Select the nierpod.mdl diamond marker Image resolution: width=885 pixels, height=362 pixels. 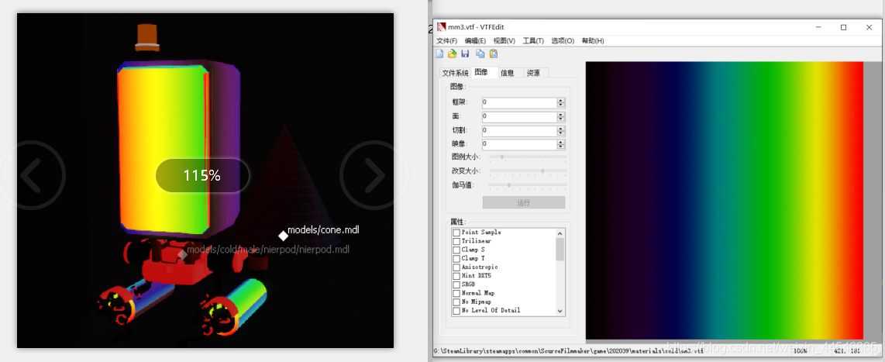tap(182, 255)
